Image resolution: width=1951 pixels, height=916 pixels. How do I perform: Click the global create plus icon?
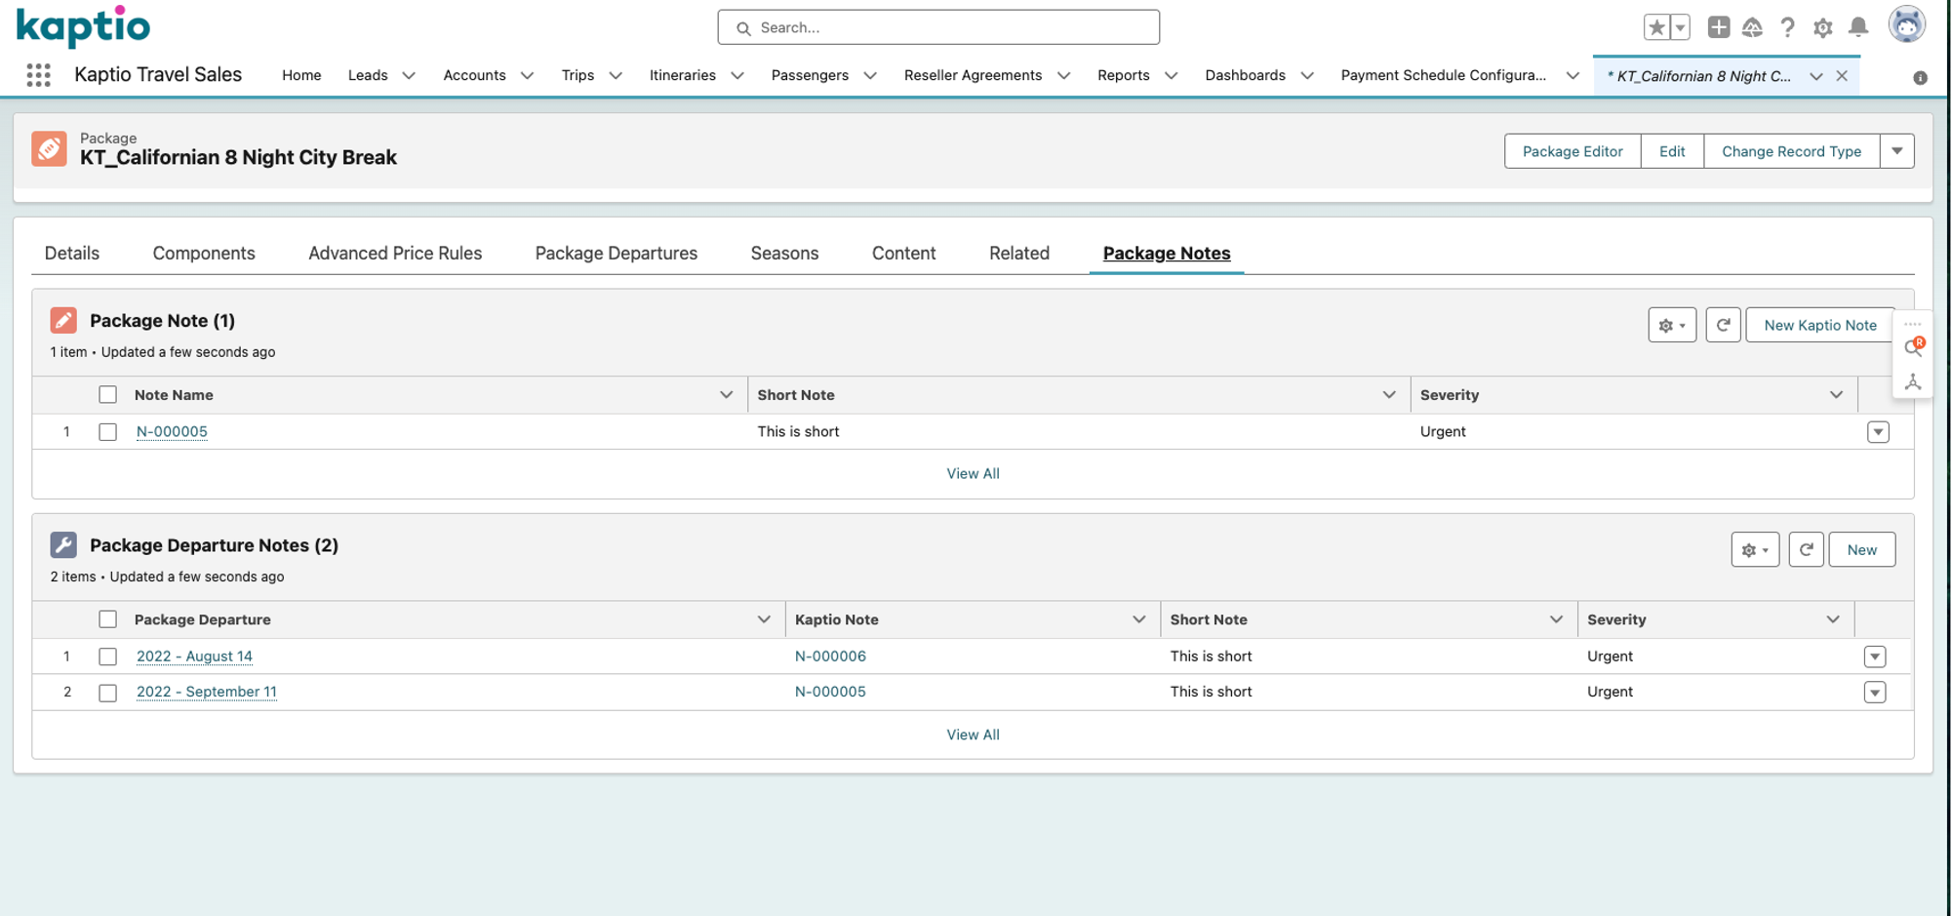point(1718,27)
